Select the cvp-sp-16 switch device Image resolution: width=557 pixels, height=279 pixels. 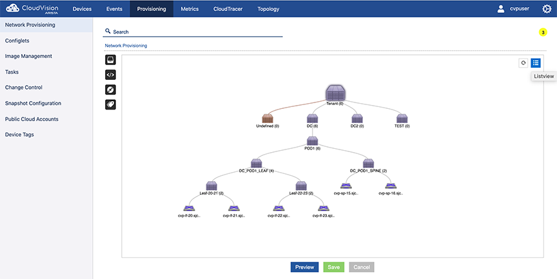point(391,186)
